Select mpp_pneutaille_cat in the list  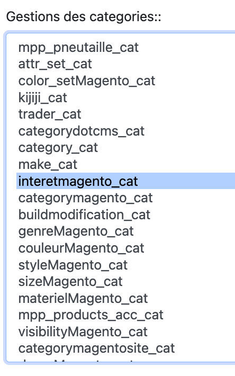point(126,47)
